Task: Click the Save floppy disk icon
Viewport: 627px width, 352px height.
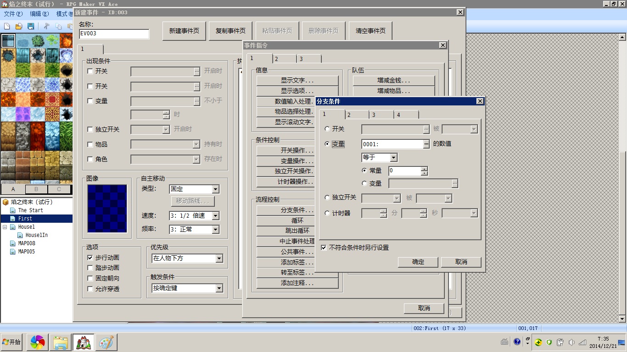Action: 31,26
